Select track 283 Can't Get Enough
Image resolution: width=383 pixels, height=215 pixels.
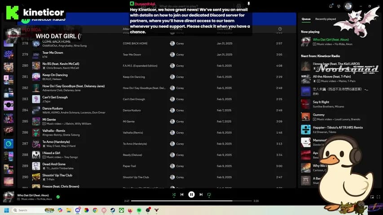click(x=156, y=99)
